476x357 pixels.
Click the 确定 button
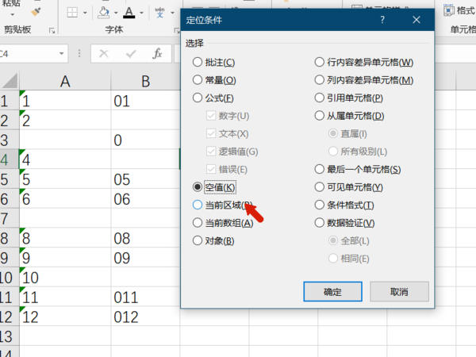click(x=332, y=292)
